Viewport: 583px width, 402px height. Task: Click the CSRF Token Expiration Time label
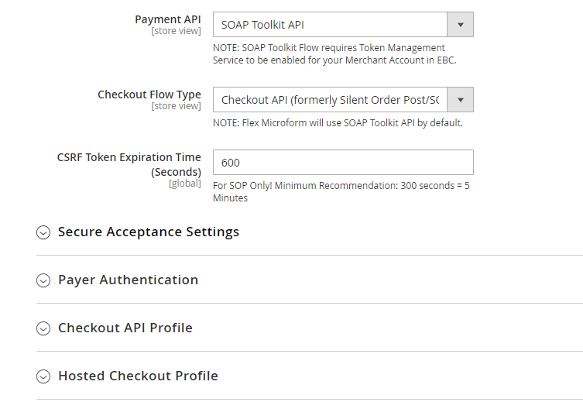click(x=129, y=164)
